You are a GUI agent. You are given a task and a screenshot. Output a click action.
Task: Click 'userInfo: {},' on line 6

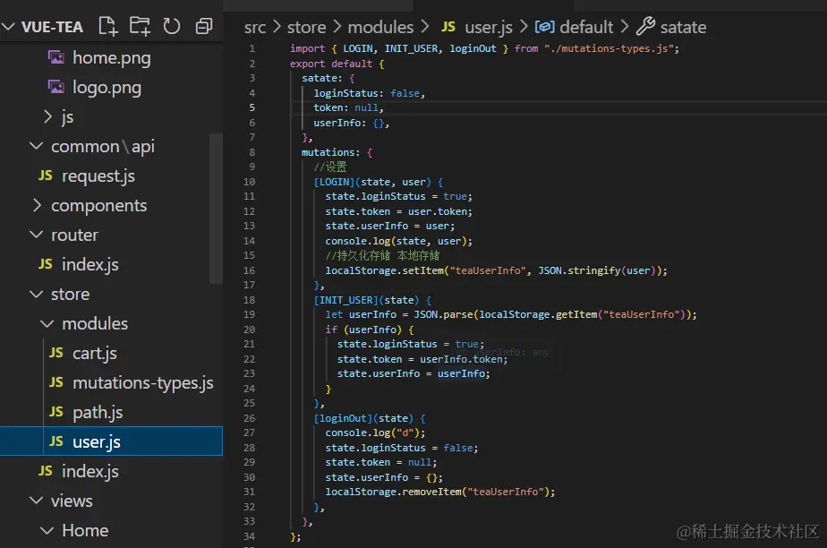point(351,123)
